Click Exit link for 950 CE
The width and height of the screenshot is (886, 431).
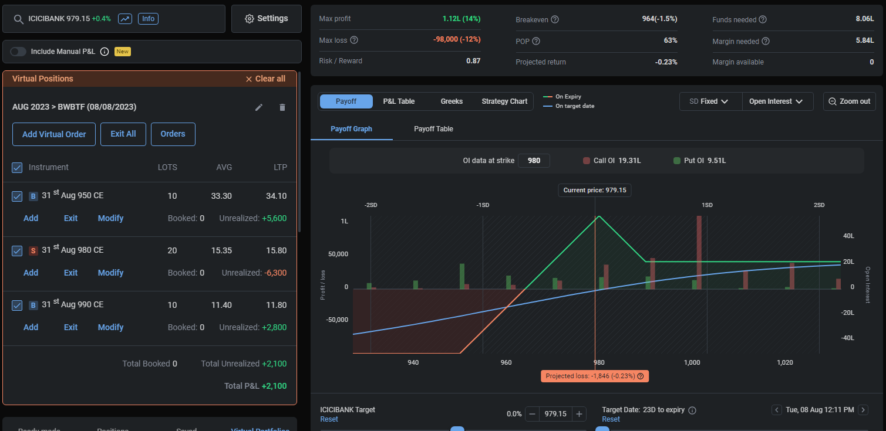(70, 218)
